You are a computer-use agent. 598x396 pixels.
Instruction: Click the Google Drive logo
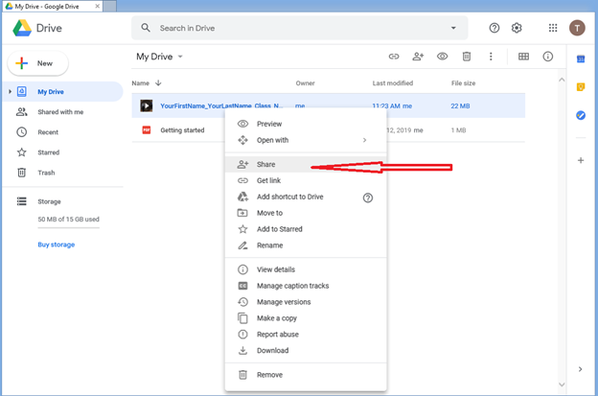tap(22, 28)
